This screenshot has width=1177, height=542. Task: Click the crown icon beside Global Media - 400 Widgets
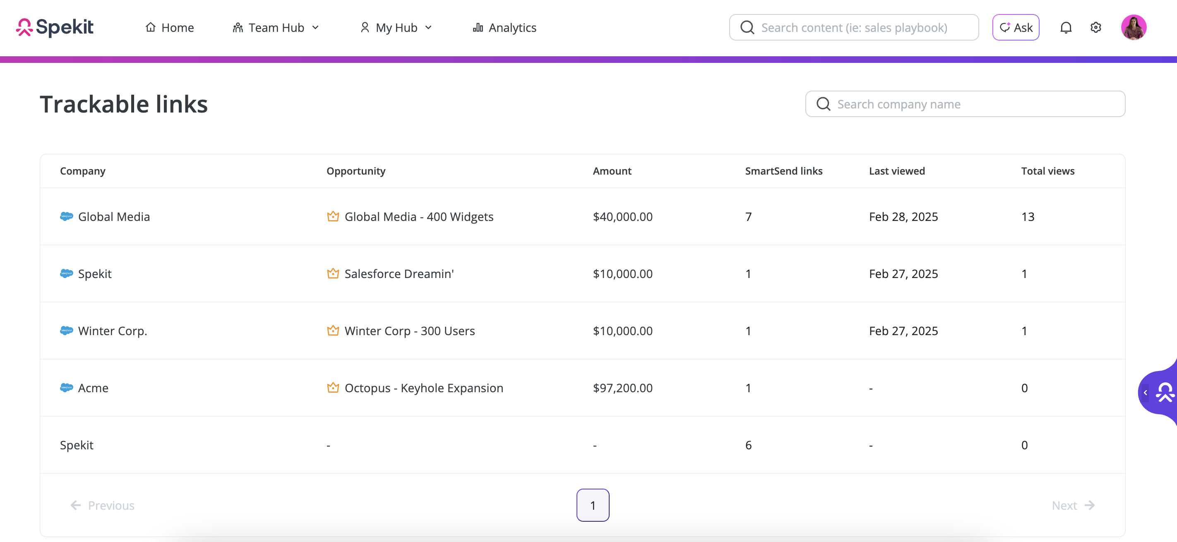[x=333, y=216]
